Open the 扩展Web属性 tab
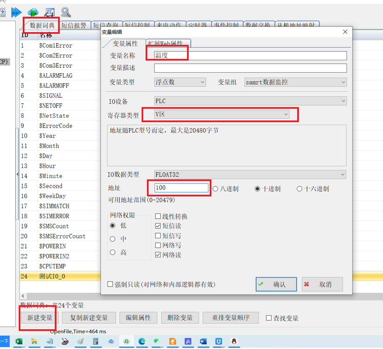Viewport: 383px width, 349px height. [x=168, y=43]
